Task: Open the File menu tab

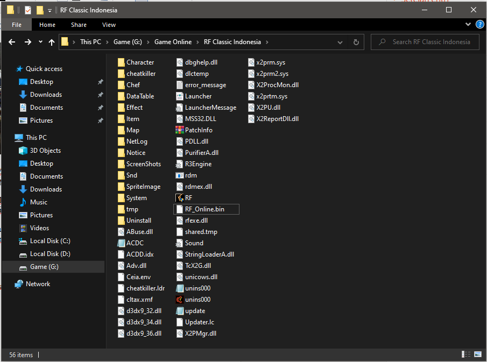Action: (17, 25)
